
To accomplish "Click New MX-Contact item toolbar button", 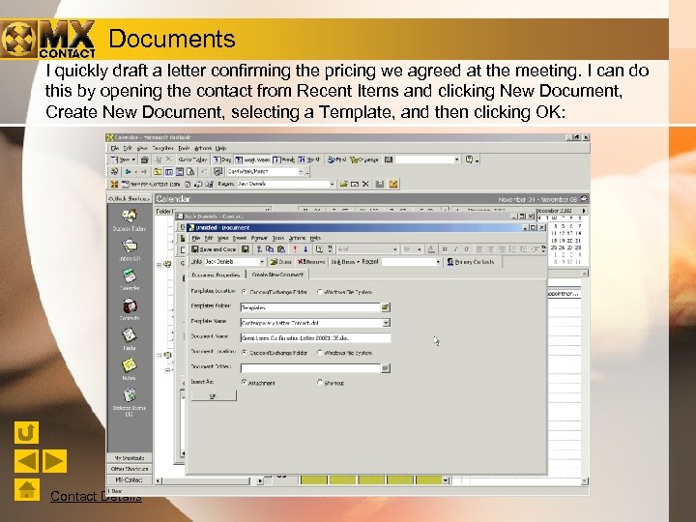I will coord(151,184).
